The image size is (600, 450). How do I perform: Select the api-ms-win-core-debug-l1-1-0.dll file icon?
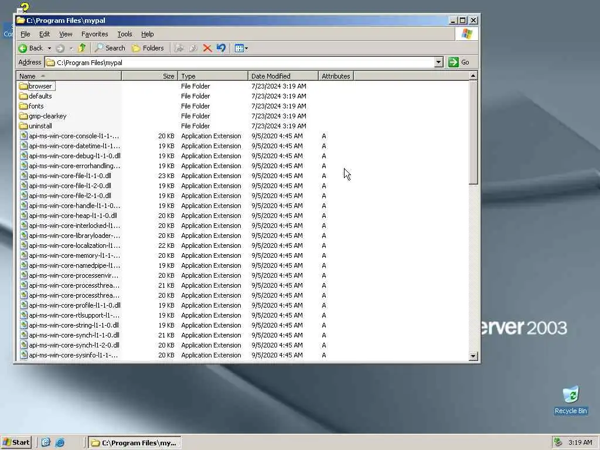click(23, 156)
